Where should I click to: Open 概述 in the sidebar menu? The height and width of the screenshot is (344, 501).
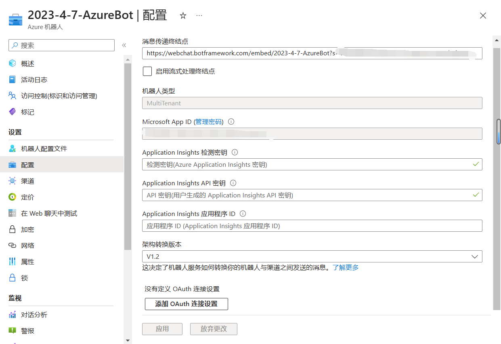pos(27,63)
